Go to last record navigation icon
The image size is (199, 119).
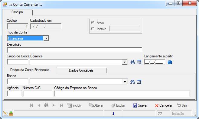click(x=61, y=105)
